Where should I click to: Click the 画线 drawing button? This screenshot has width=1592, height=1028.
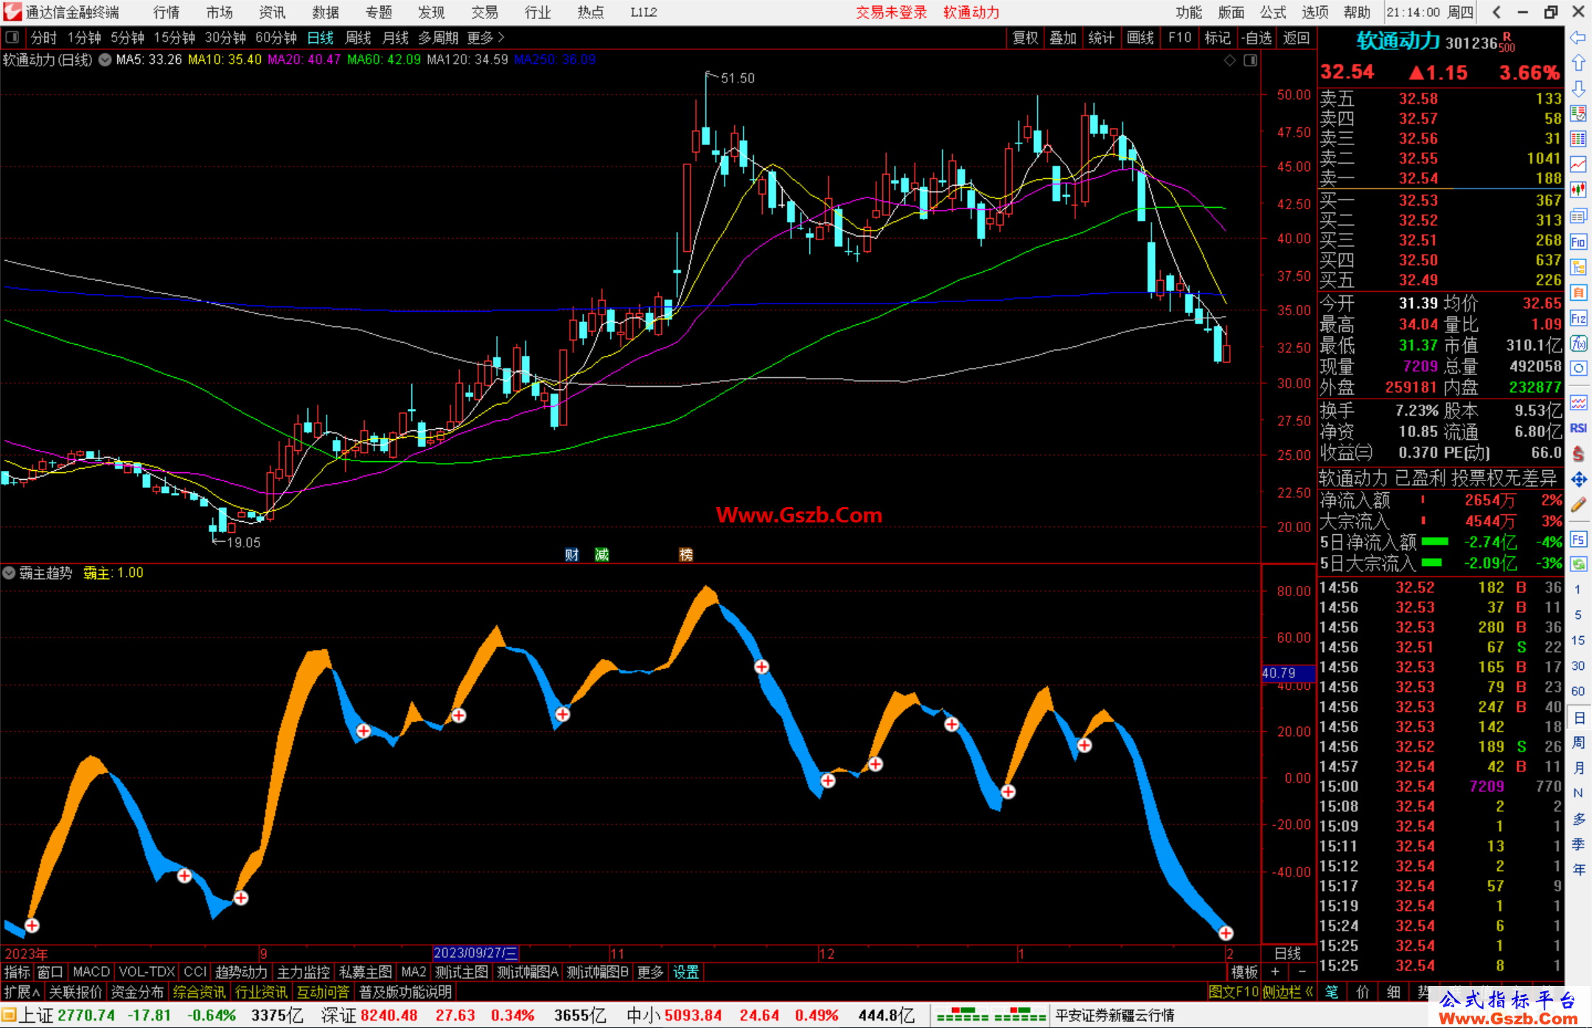(x=1140, y=38)
